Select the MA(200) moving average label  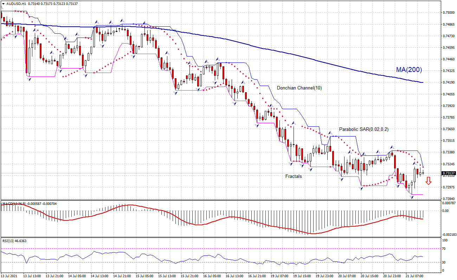click(x=408, y=69)
